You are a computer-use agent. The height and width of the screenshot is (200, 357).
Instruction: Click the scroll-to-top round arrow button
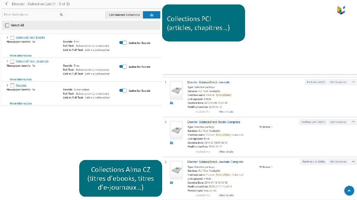click(x=349, y=191)
